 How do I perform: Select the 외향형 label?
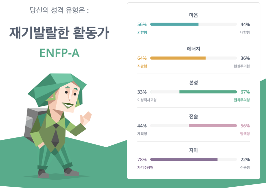pos(142,32)
